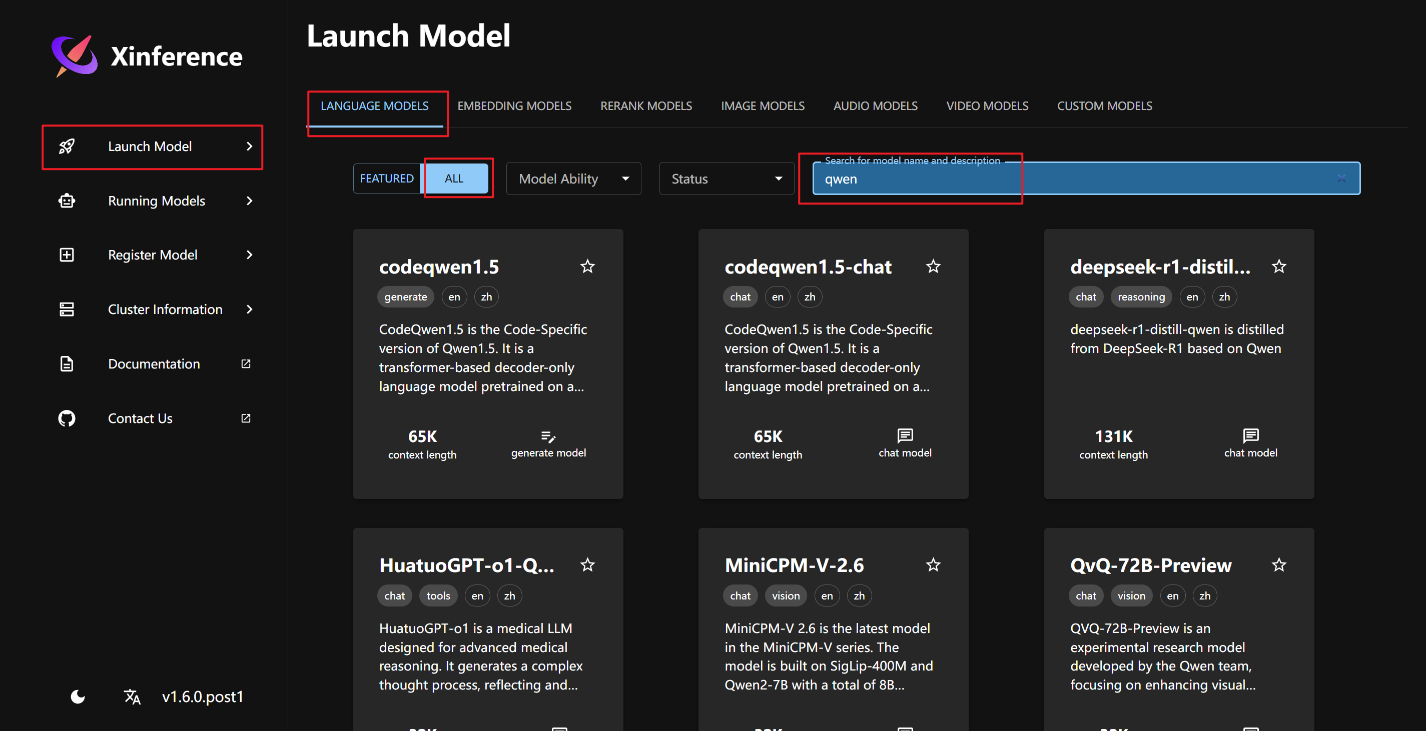Click 131K context length value
This screenshot has height=731, width=1426.
(1113, 436)
